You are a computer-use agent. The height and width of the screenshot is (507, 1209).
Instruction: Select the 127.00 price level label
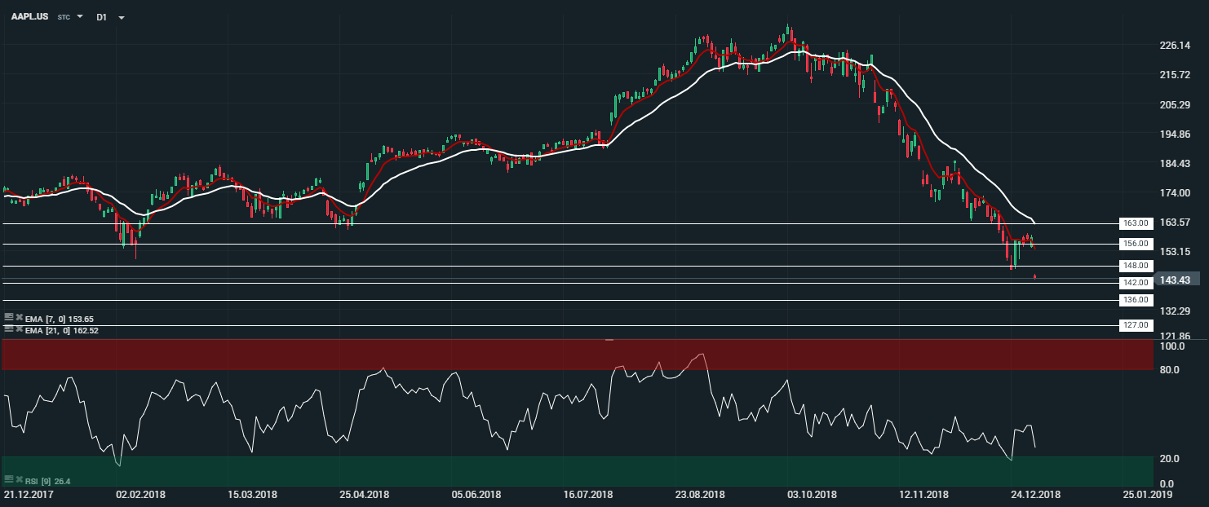[1136, 324]
